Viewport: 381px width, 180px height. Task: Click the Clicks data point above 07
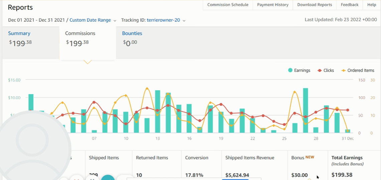[x=94, y=102]
